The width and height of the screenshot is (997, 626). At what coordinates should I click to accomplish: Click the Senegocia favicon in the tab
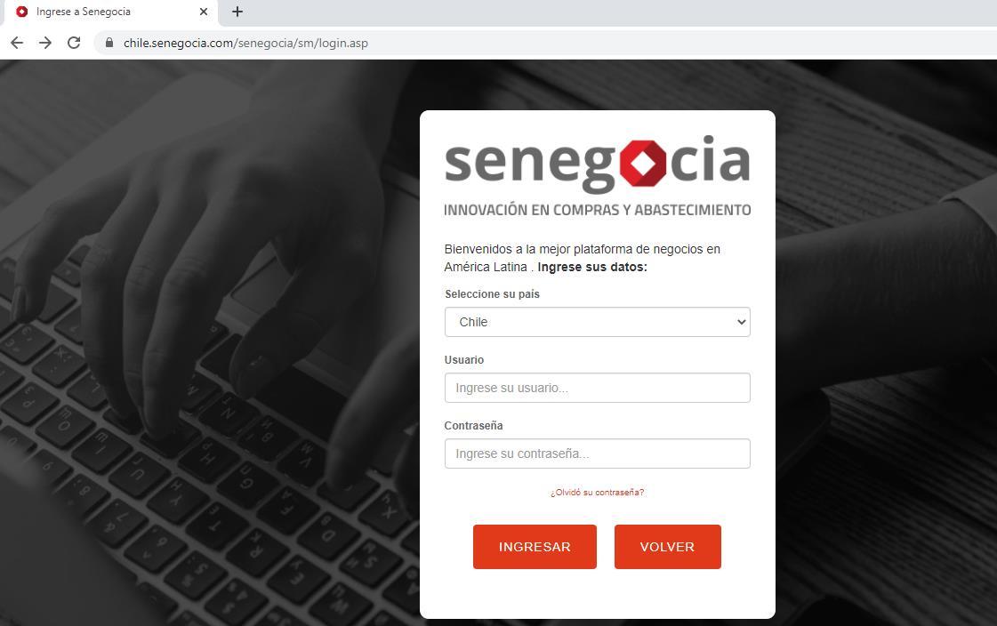[21, 12]
